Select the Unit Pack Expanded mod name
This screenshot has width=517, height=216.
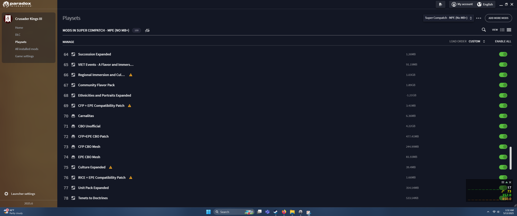click(93, 188)
